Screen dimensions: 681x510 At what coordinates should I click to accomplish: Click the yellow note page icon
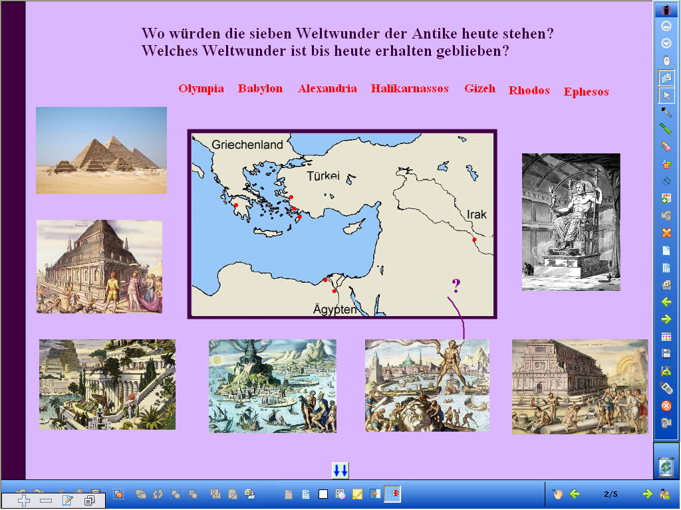(357, 494)
